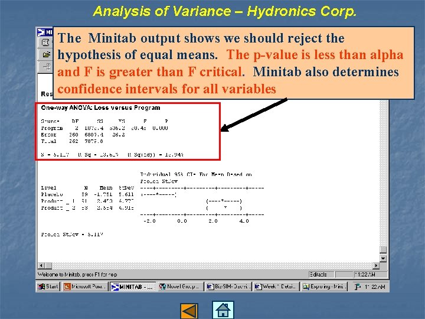Click the session window toolbar icon
Viewport: 425px width, 319px height.
click(45, 43)
